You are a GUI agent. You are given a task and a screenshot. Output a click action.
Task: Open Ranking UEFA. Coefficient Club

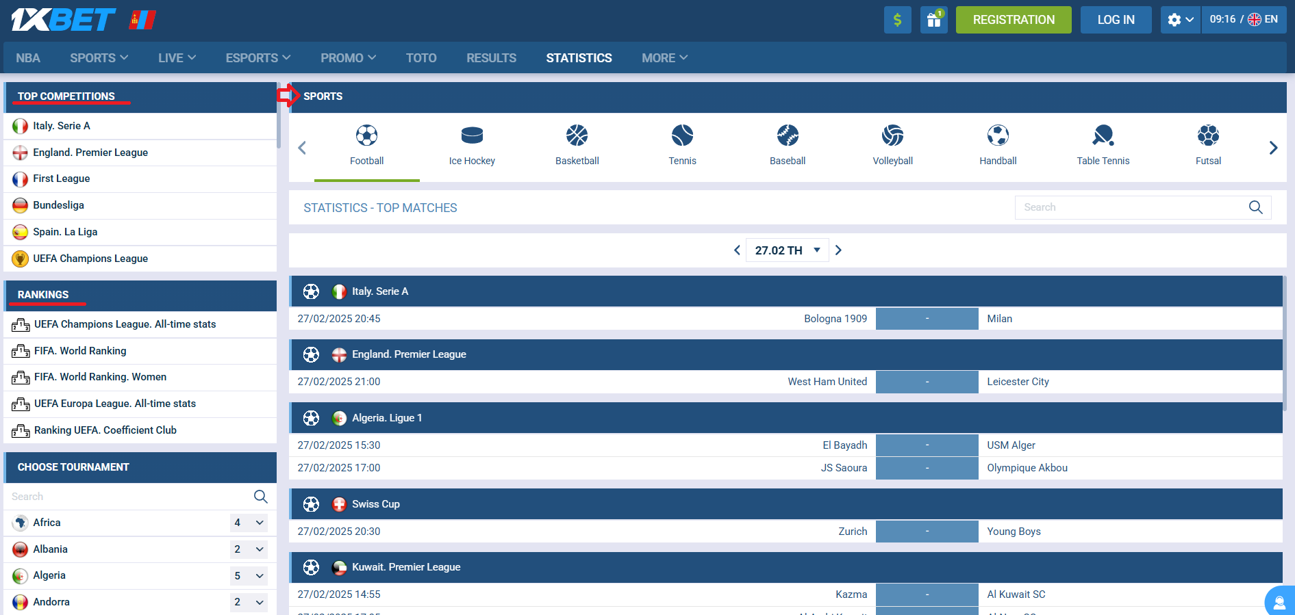click(x=140, y=430)
